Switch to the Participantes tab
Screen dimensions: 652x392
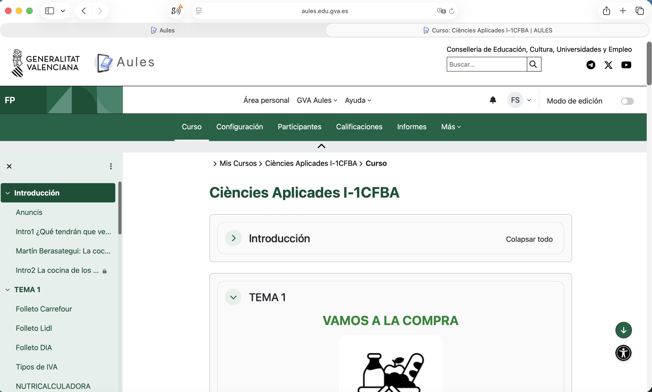click(299, 127)
